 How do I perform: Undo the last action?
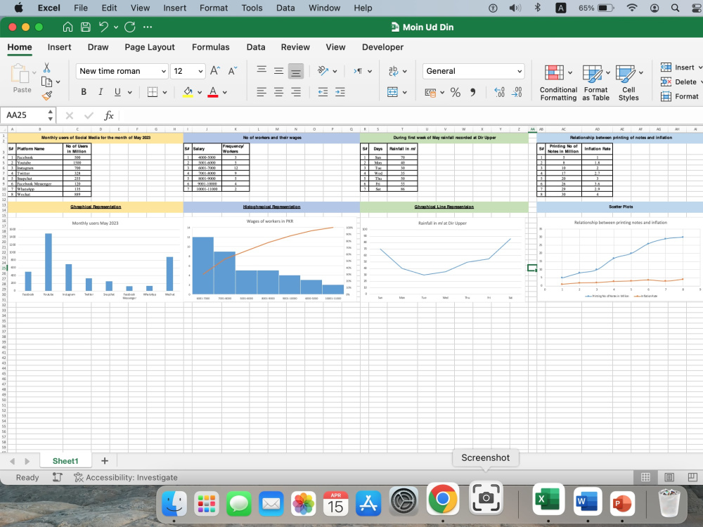[x=103, y=27]
